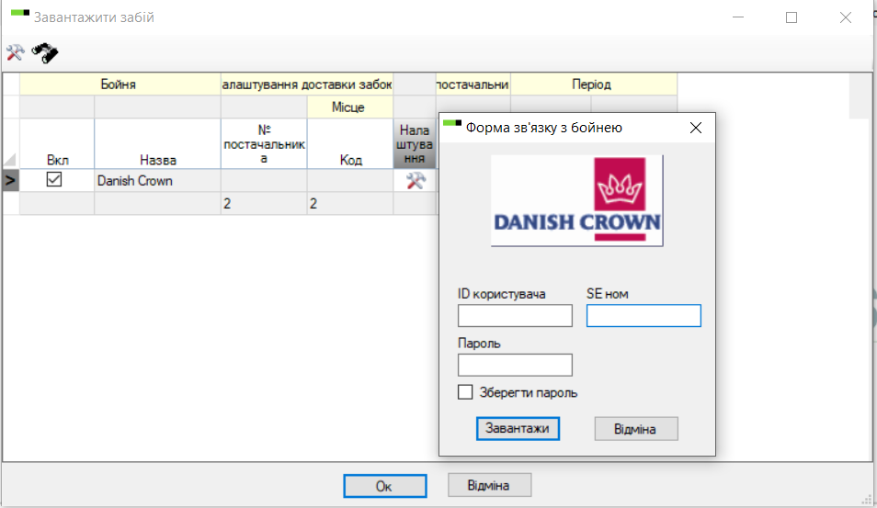Screen dimensions: 877x508
Task: Close the Завантажити забій window
Action: [846, 17]
